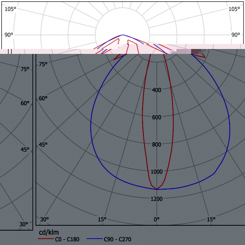Select the 15° label right of 0°

(211, 219)
